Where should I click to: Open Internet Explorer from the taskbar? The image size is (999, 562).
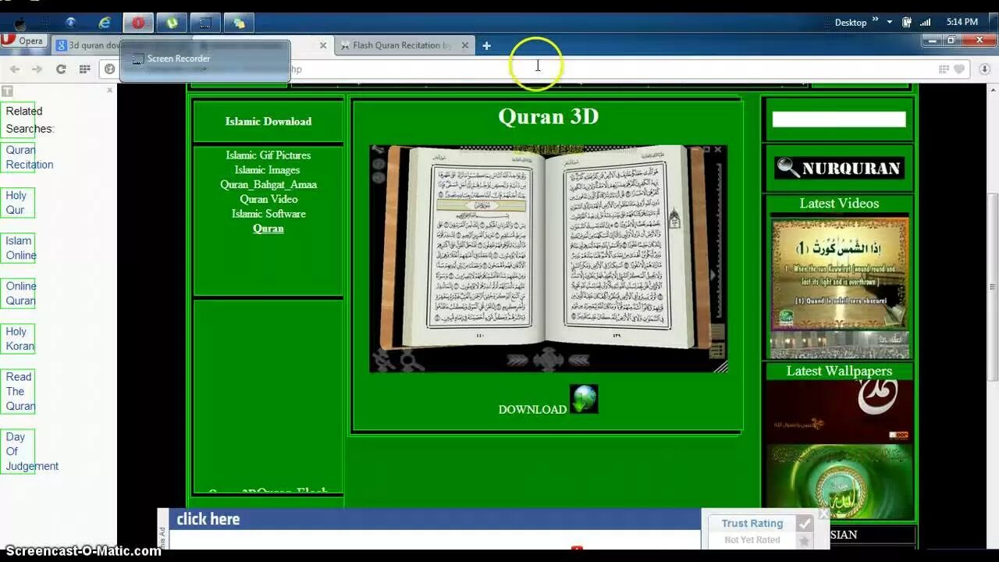[105, 23]
